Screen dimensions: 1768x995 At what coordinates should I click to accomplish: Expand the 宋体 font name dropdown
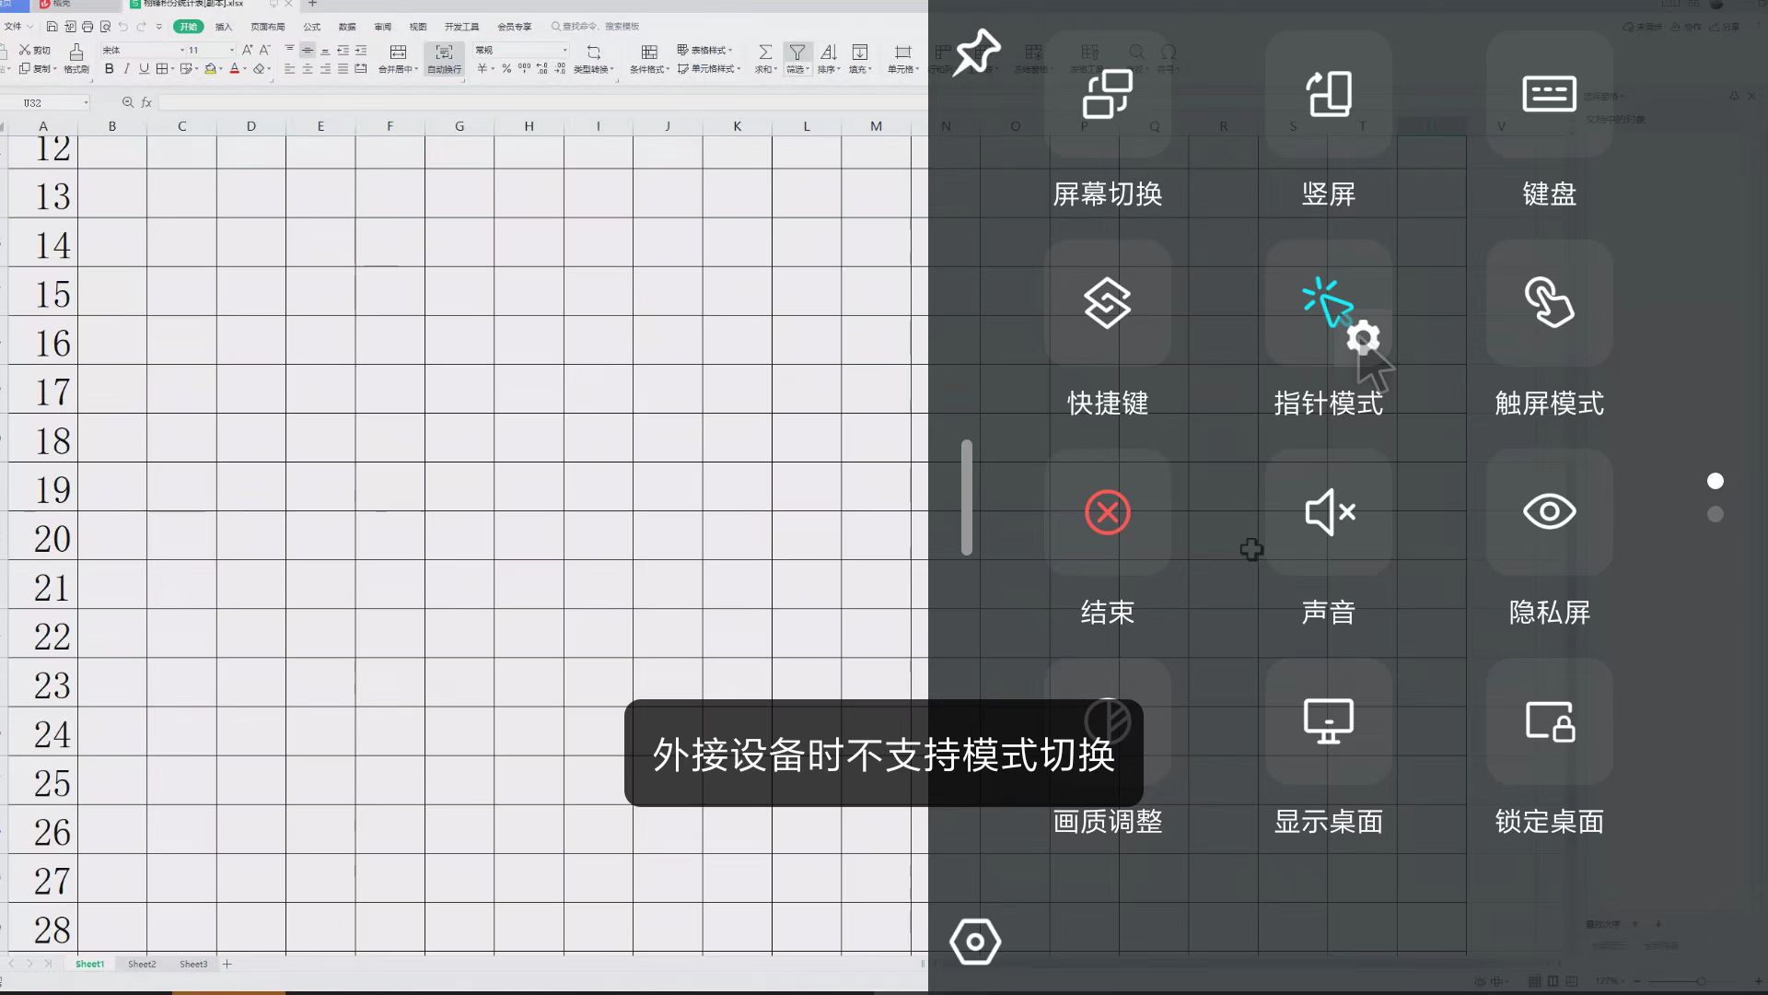pos(181,50)
